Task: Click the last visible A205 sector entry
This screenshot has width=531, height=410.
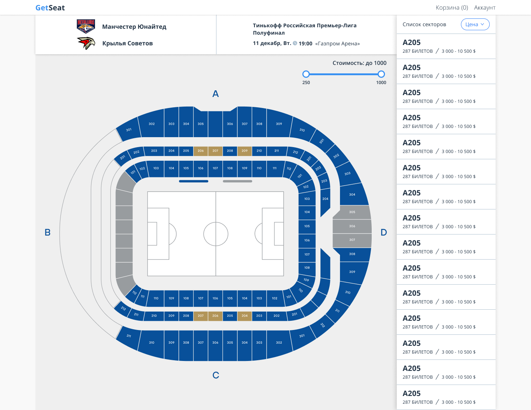Action: tap(446, 397)
